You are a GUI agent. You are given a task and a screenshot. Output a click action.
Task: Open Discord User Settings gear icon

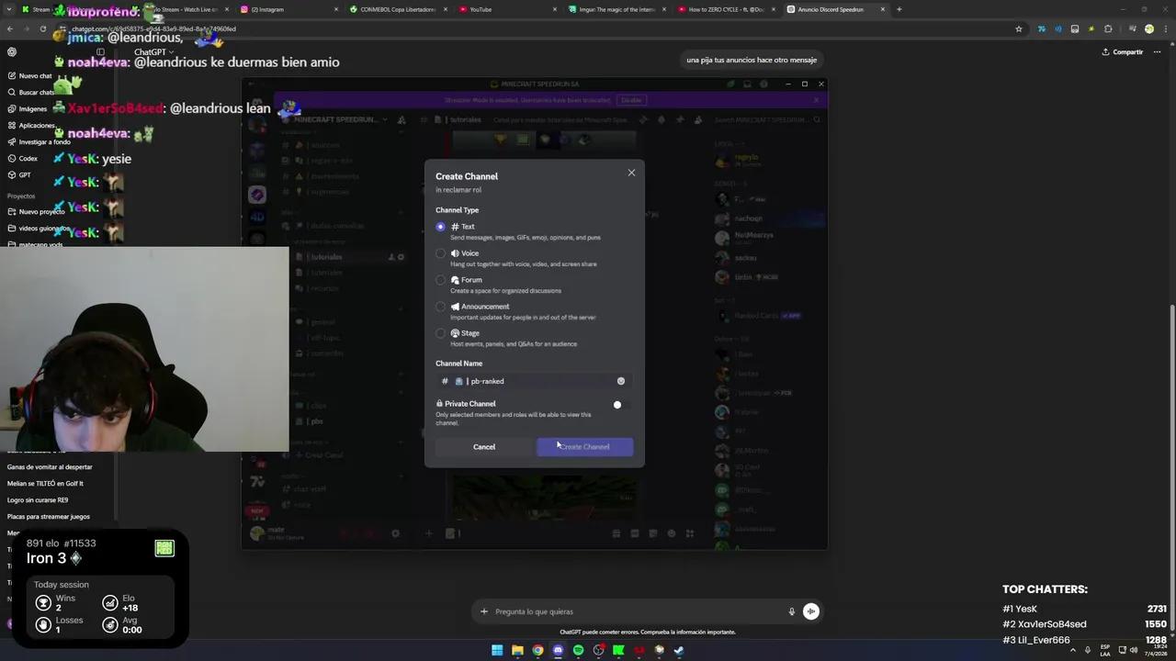pos(396,533)
